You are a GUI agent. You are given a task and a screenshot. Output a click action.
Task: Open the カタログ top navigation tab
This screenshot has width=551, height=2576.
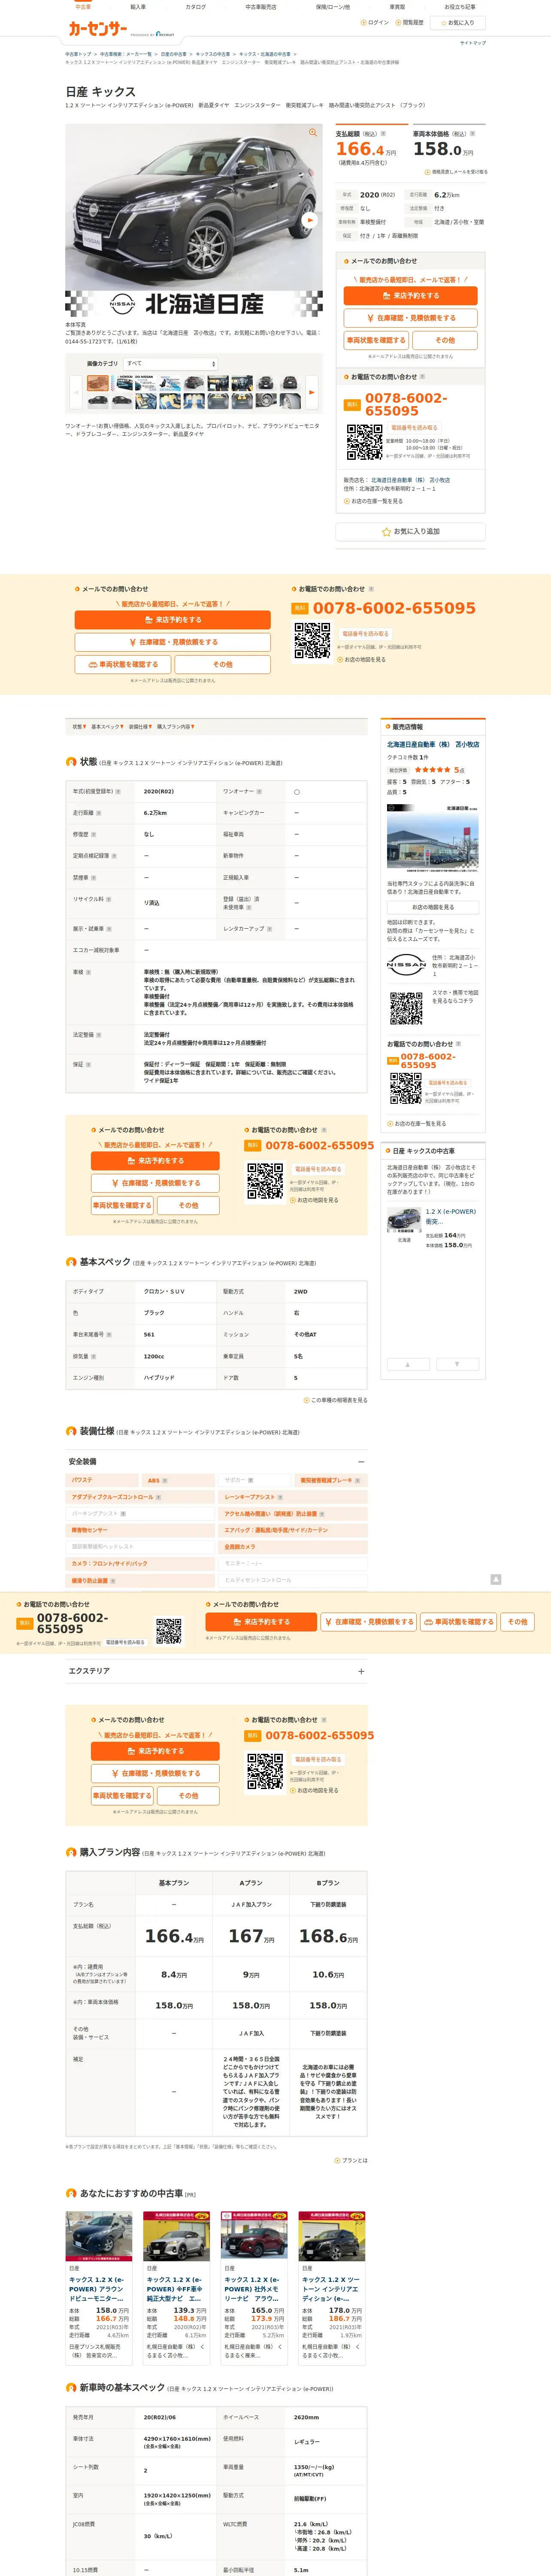196,7
